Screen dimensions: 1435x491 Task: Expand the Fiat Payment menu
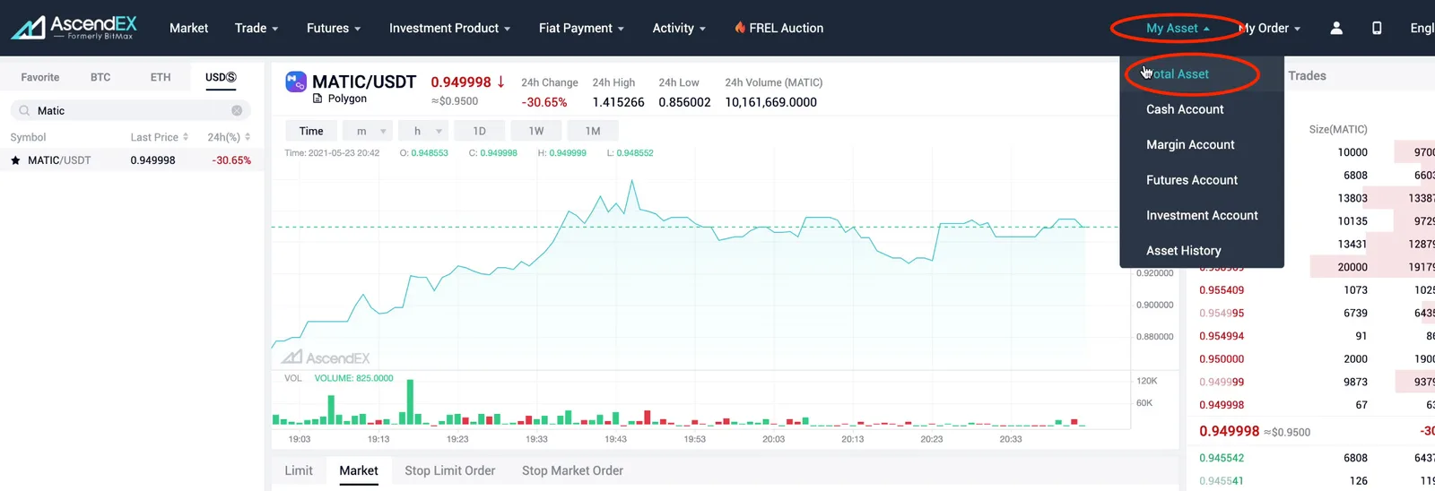click(x=581, y=28)
